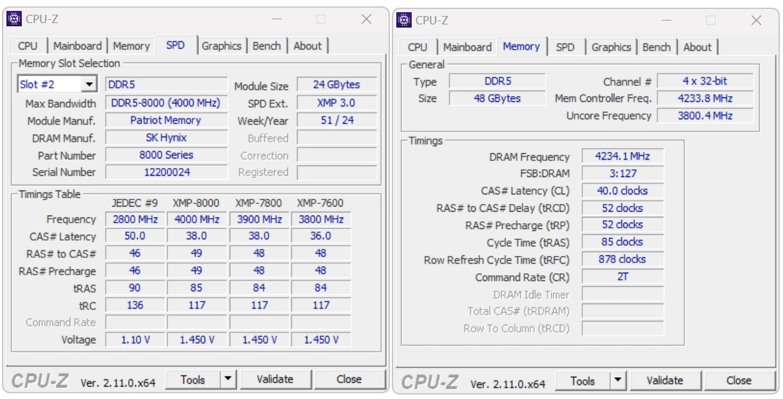Click the 4000 MHz frequency cell

(x=196, y=219)
